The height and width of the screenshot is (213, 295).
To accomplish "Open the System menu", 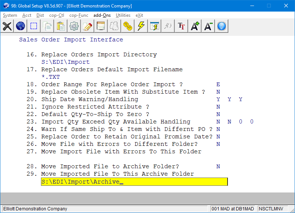I will (10, 15).
